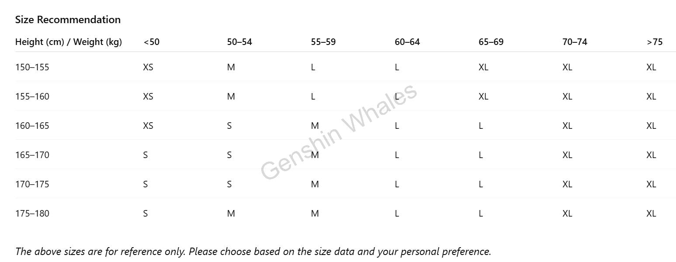Image resolution: width=676 pixels, height=262 pixels.
Task: Select XL size for 175–180 under >75
Action: tap(651, 214)
